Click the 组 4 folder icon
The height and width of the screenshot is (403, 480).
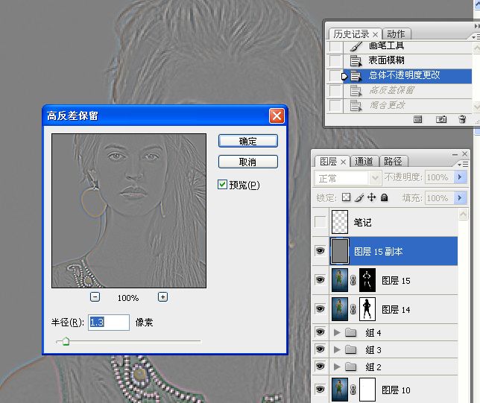(x=351, y=333)
